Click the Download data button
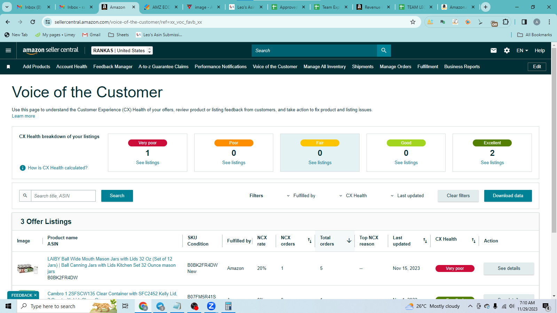This screenshot has height=313, width=557. coord(508,196)
